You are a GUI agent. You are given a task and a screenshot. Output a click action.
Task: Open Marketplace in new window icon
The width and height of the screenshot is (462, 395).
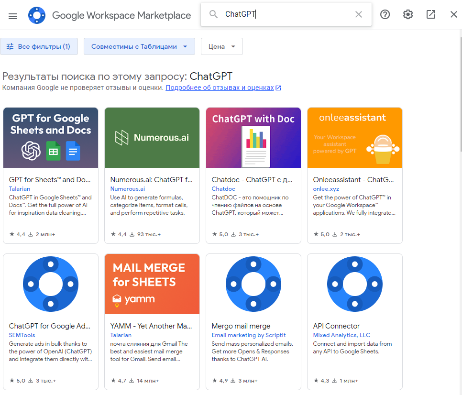[x=431, y=14]
